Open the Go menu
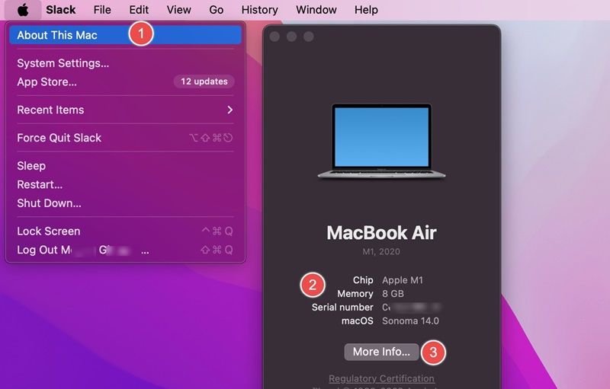This screenshot has height=389, width=610. pos(216,10)
